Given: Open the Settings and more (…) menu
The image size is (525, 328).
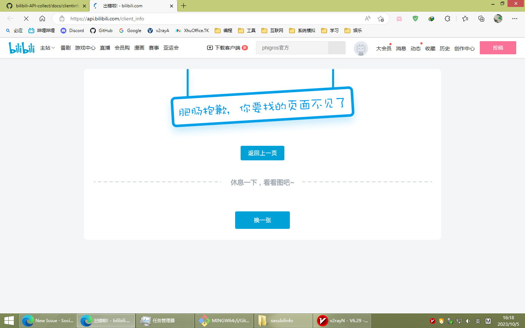Looking at the screenshot, I should [x=515, y=18].
